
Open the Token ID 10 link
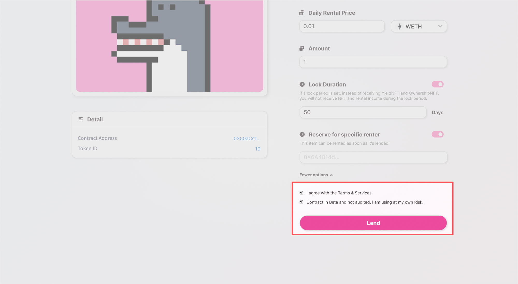tap(258, 149)
